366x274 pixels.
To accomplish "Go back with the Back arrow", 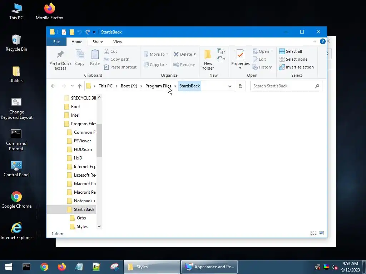I will click(x=53, y=86).
